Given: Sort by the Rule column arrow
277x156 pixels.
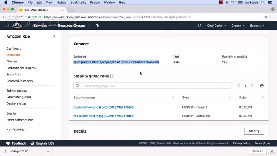Looking at the screenshot, I should 263,98.
